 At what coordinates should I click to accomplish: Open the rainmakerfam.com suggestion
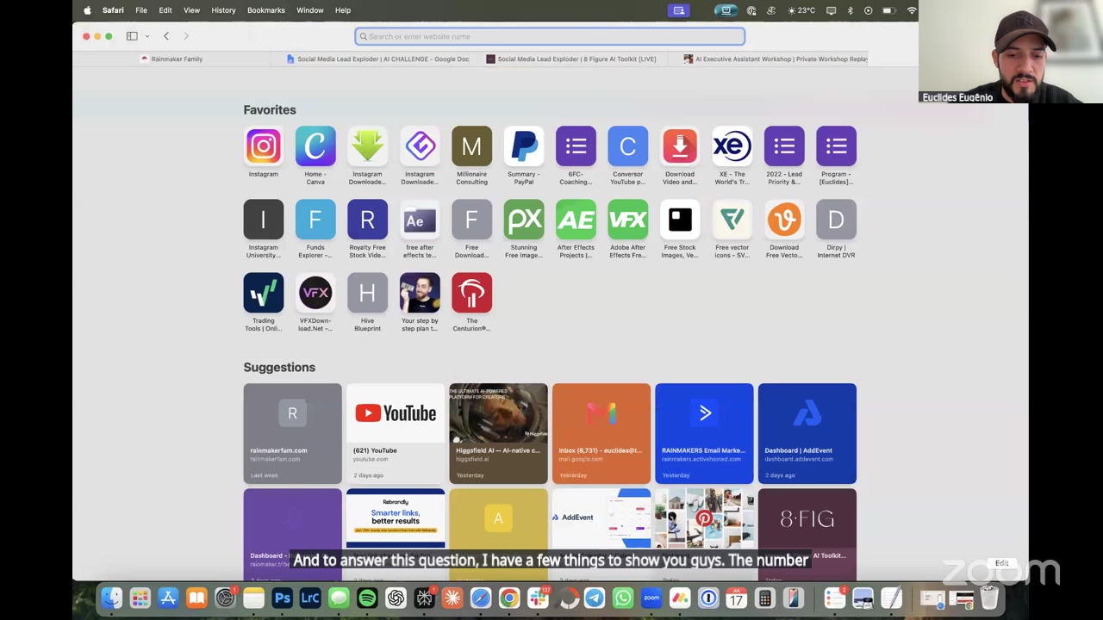click(292, 433)
